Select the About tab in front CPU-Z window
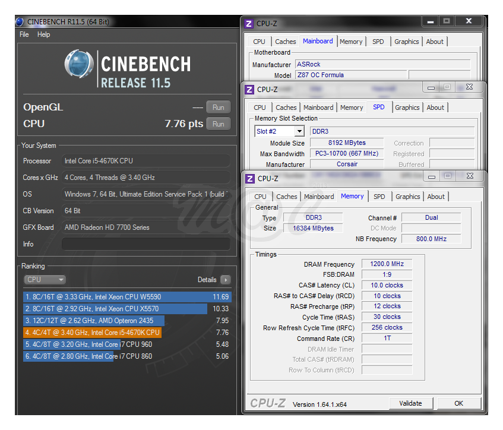The height and width of the screenshot is (430, 503). (436, 197)
